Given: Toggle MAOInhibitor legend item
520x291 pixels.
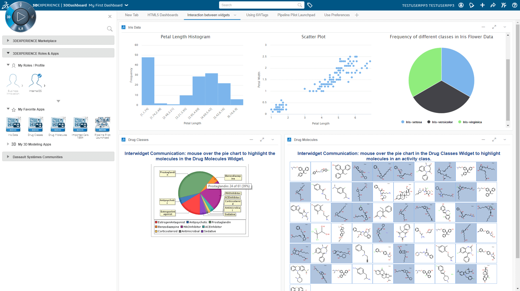Looking at the screenshot, I should tap(191, 227).
